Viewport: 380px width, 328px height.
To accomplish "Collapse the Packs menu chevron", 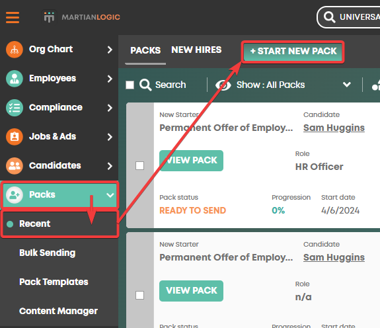I will click(110, 195).
